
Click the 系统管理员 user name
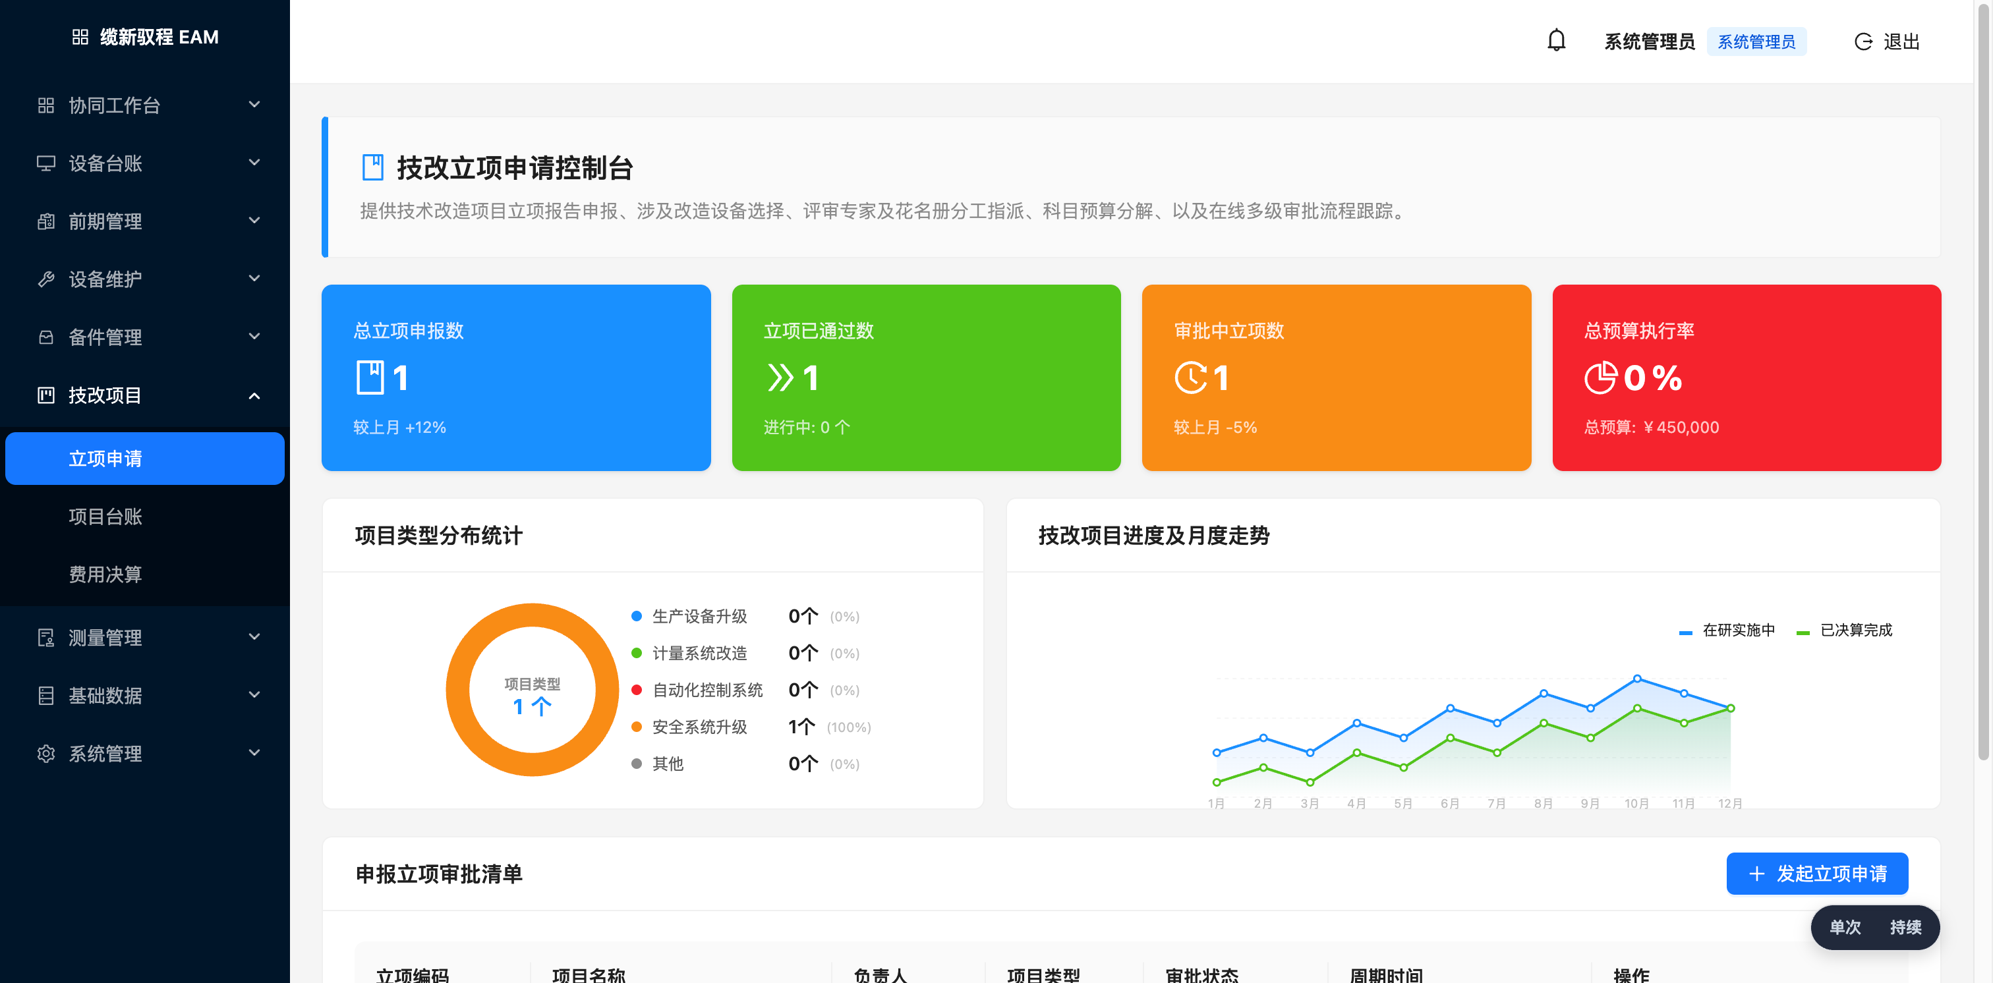(x=1649, y=42)
